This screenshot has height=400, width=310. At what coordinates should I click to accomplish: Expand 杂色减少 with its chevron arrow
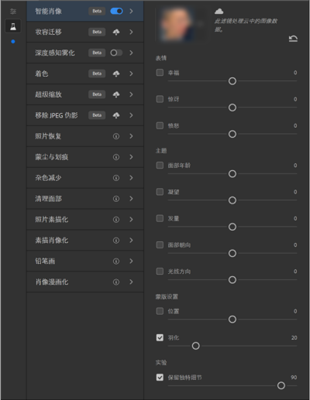pos(131,178)
